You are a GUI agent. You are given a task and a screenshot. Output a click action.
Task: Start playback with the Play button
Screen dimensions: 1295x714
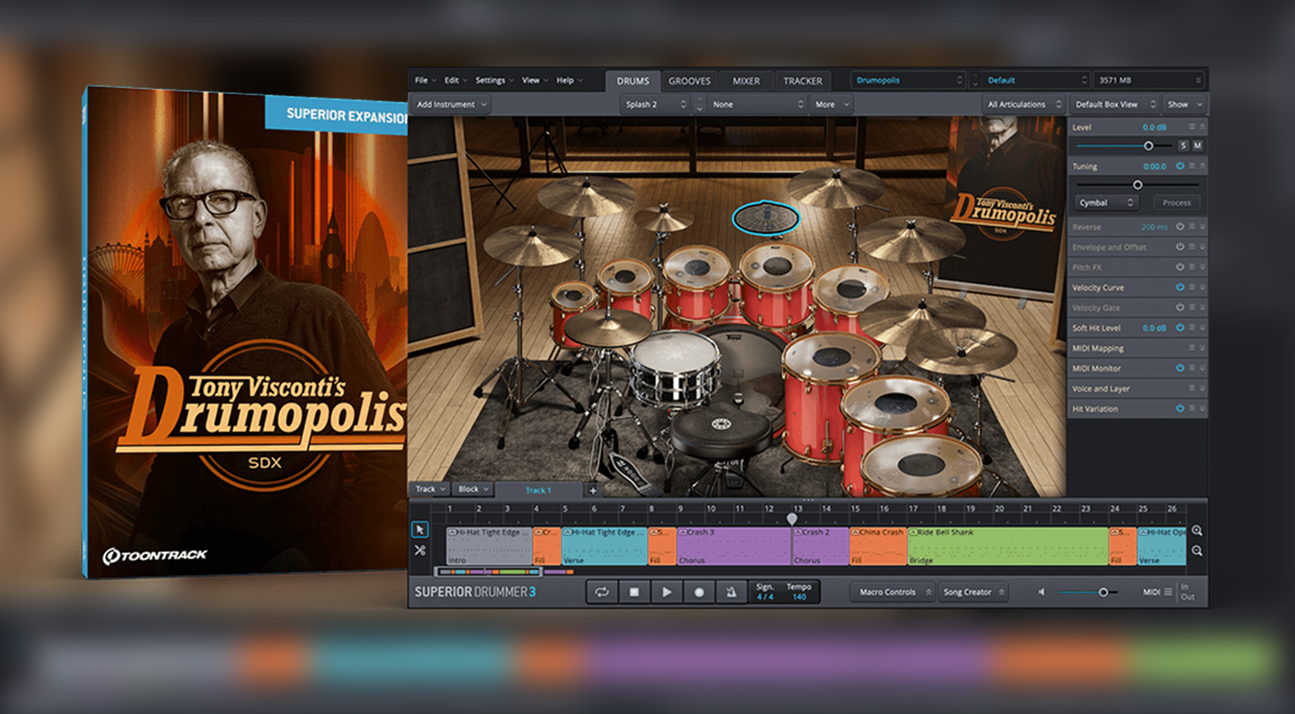[666, 592]
